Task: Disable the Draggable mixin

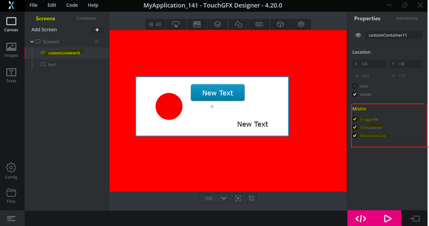Action: (355, 119)
